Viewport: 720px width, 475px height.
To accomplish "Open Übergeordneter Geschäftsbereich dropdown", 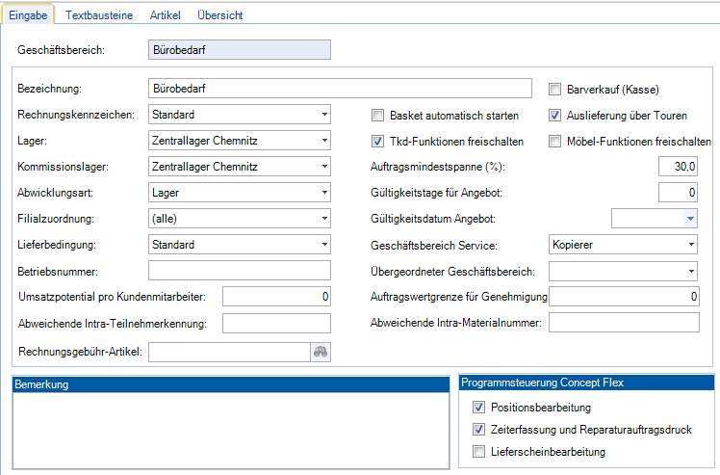I will click(690, 272).
